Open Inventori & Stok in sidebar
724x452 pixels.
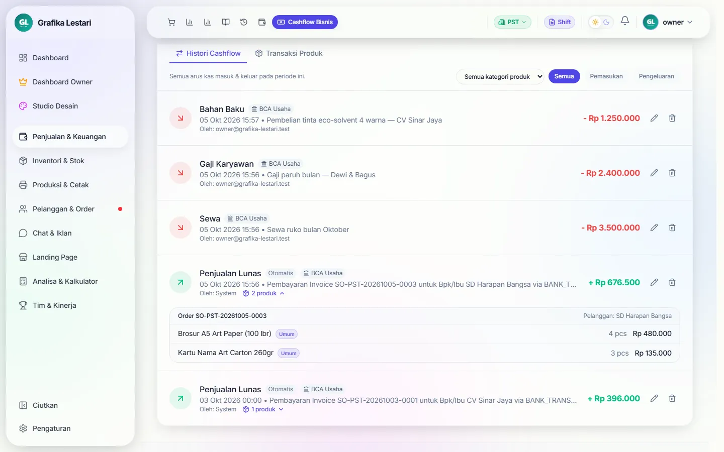(x=70, y=161)
